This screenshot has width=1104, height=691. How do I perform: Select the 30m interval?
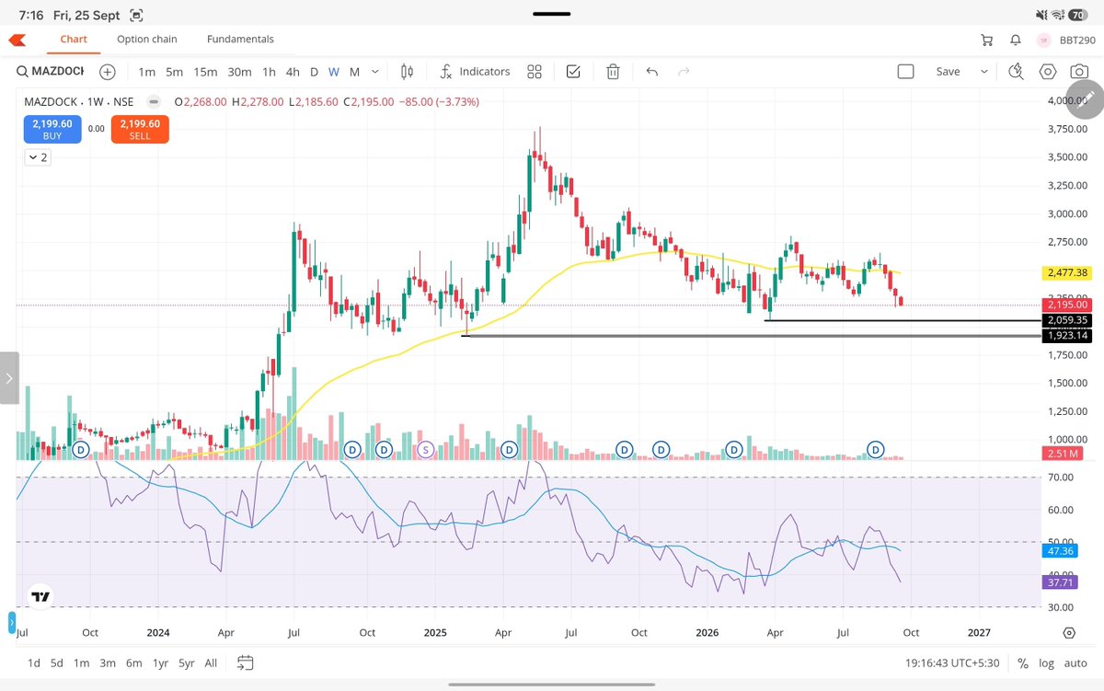(x=239, y=72)
